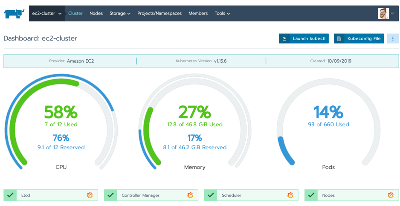Open Grafana icon for Scheduler

coord(290,195)
